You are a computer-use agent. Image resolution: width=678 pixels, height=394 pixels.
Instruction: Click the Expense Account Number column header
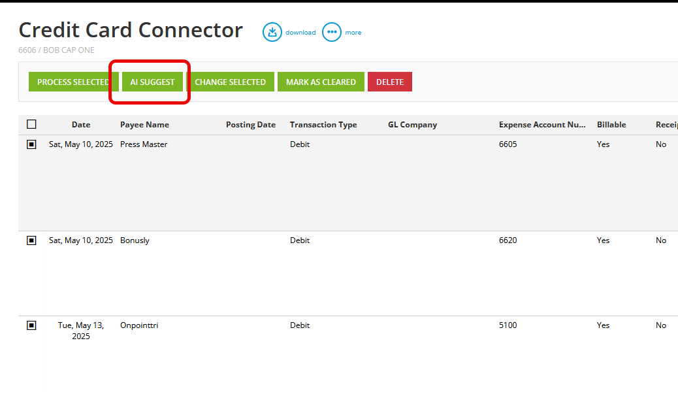coord(542,124)
